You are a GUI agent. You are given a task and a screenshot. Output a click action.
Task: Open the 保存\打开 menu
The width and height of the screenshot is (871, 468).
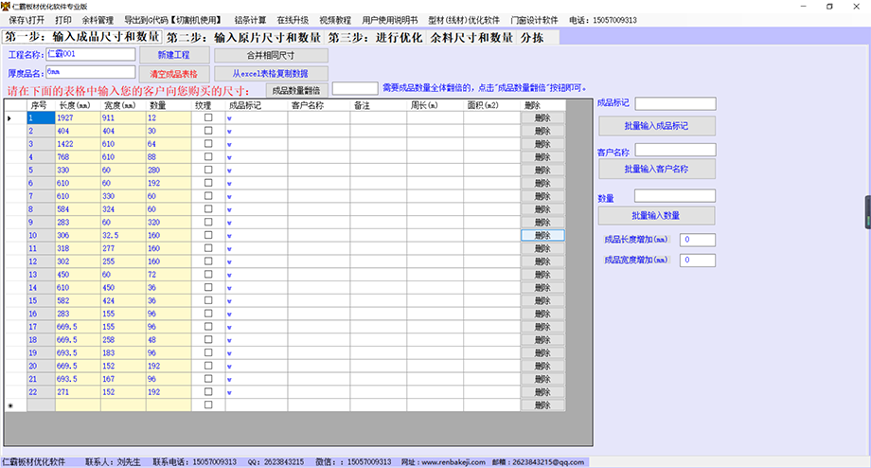coord(27,20)
